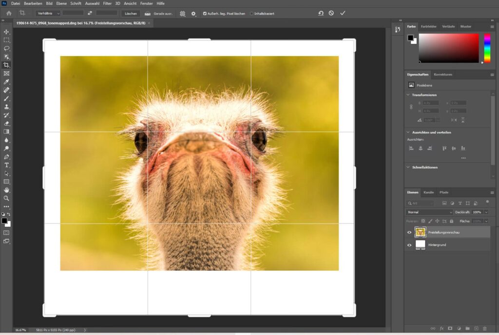Open crop overlay grid options
Screen dimensions: 499x335
click(x=183, y=14)
